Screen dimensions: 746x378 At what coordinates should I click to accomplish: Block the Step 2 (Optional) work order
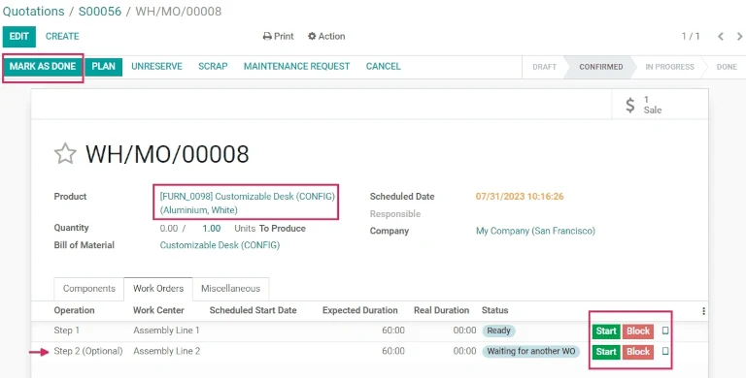(x=638, y=352)
